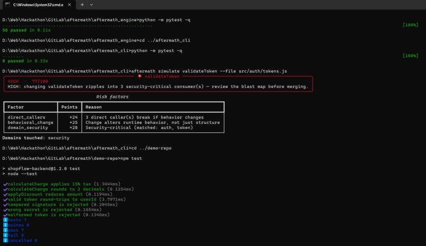Click 'calculateCharge applies 15% tax' test result

[x=62, y=184]
